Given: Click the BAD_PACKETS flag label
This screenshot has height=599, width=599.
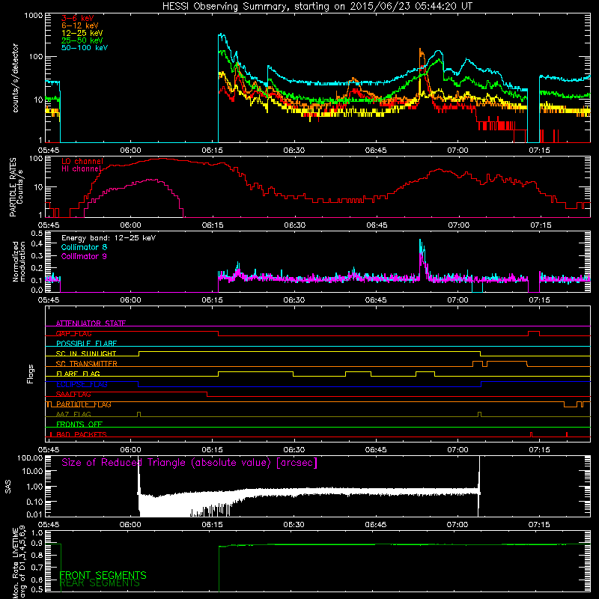Looking at the screenshot, I should point(82,434).
